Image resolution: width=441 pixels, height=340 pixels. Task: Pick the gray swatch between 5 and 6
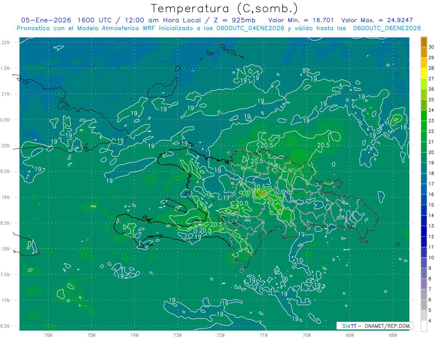coord(424,305)
